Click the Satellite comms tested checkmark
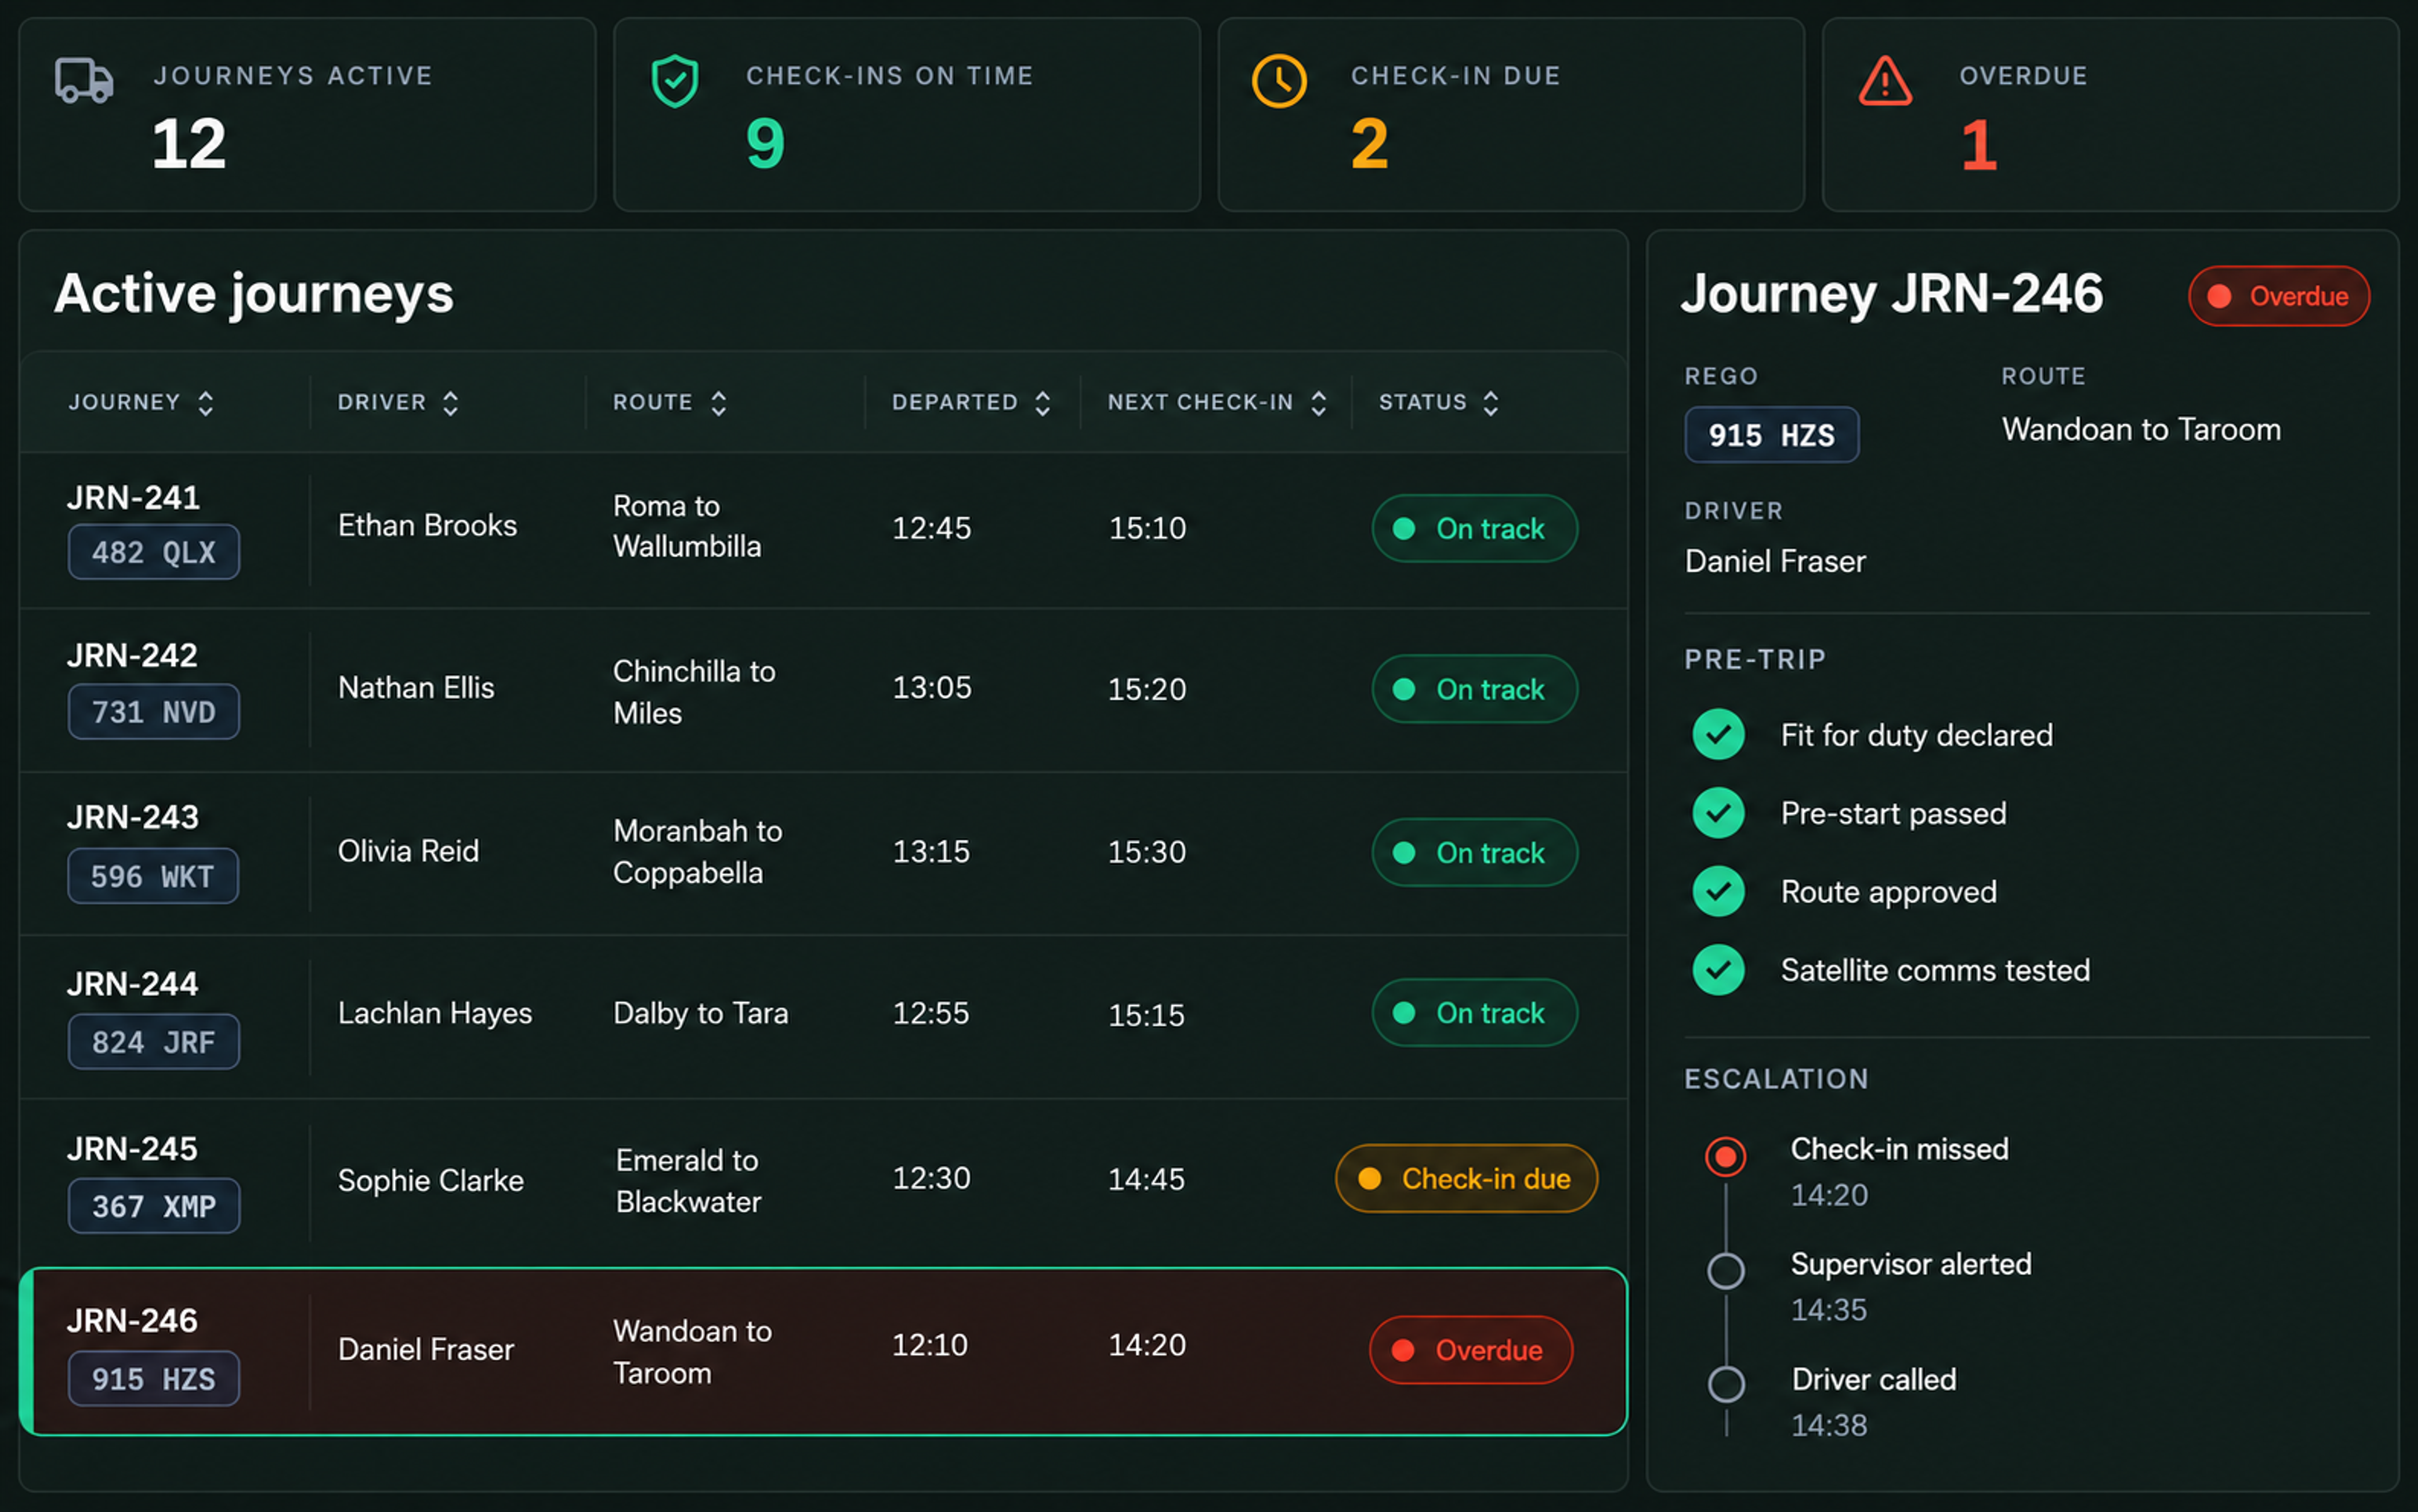2418x1512 pixels. pos(1718,970)
